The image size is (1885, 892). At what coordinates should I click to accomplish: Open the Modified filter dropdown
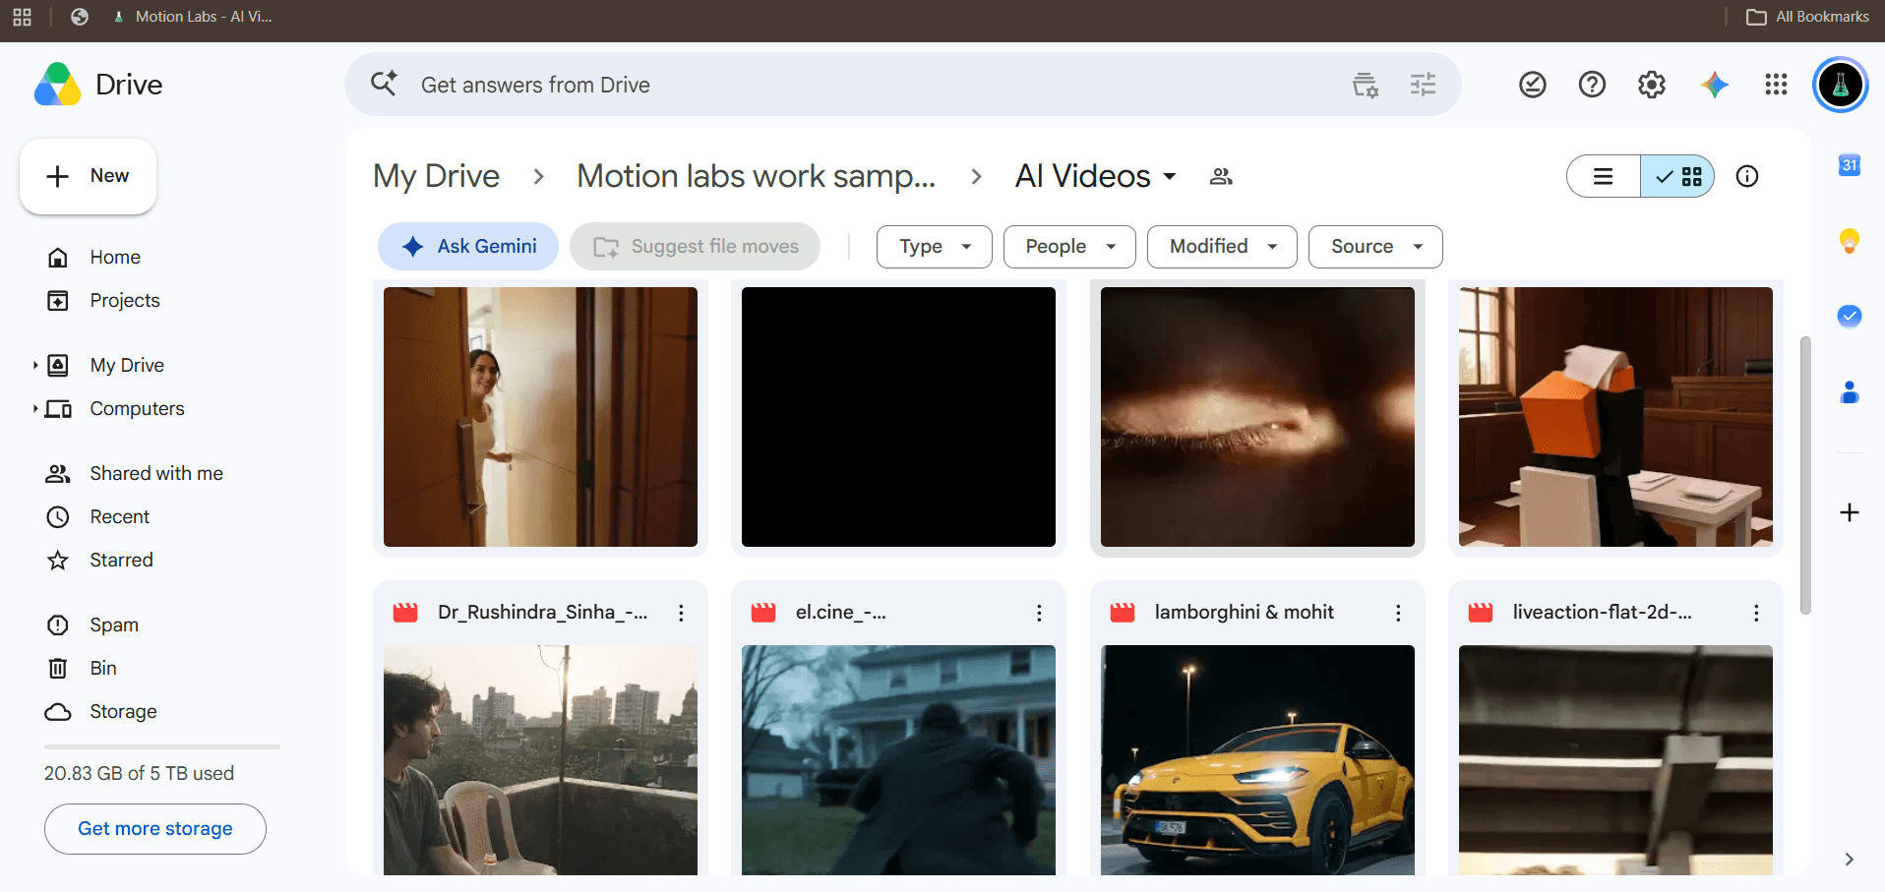click(1222, 247)
